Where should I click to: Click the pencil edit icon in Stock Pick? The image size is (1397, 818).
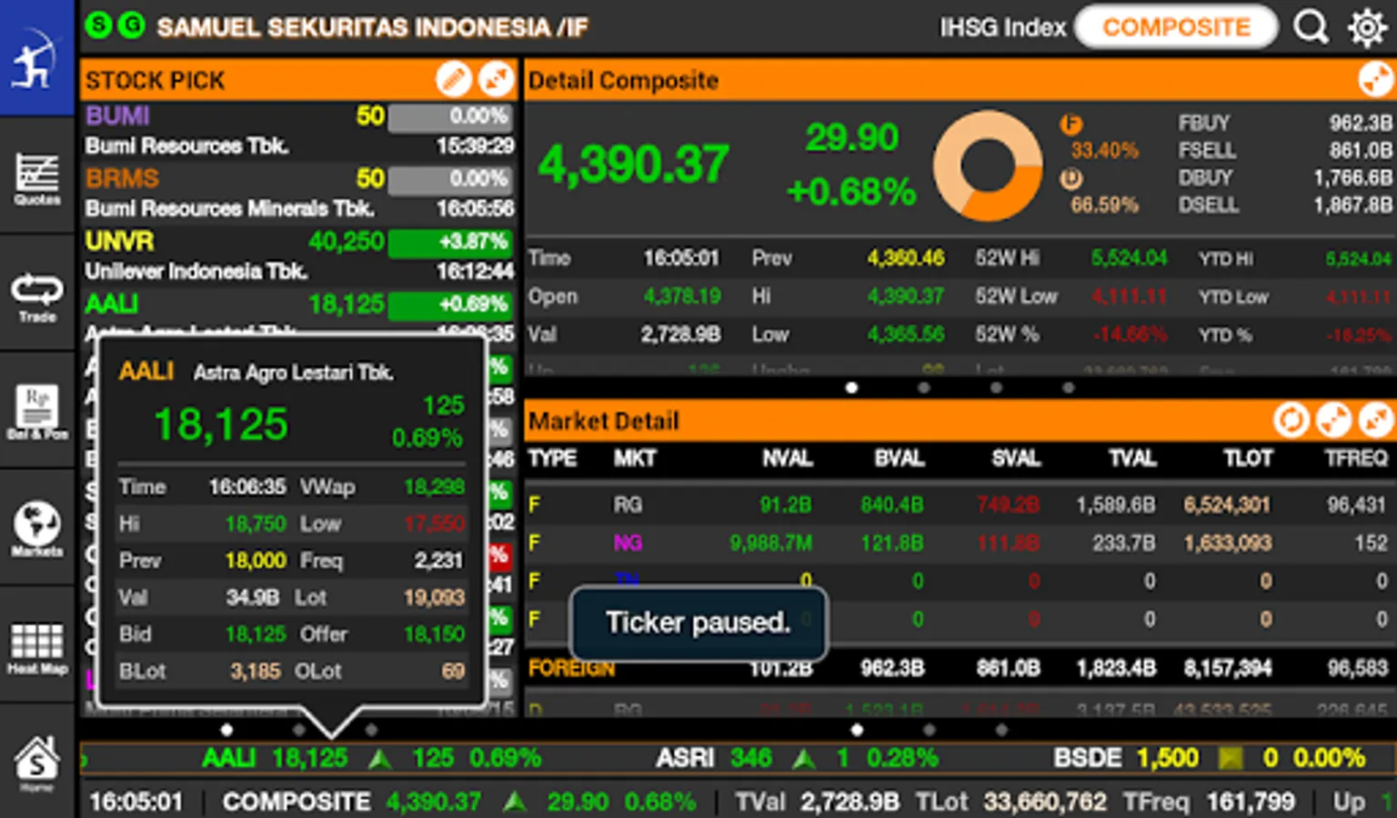pos(453,80)
